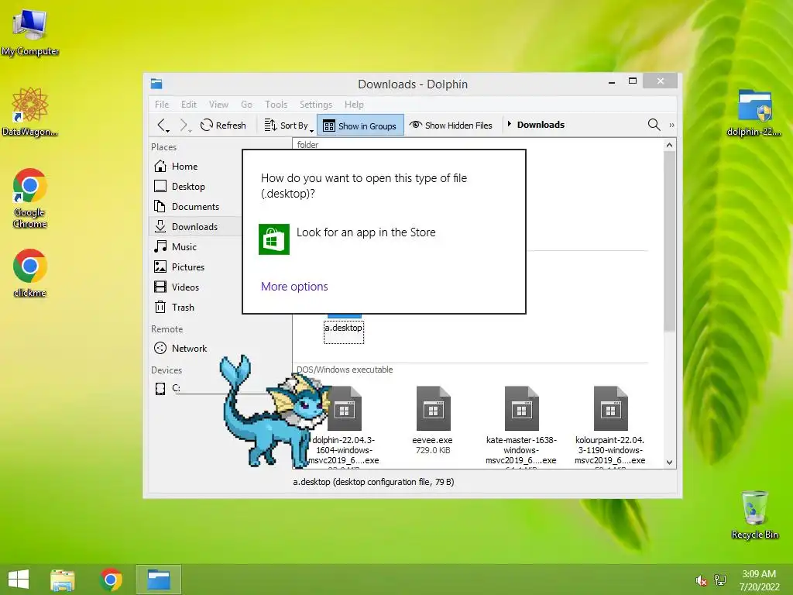Select the kate-master-1638 exe file icon

[521, 408]
